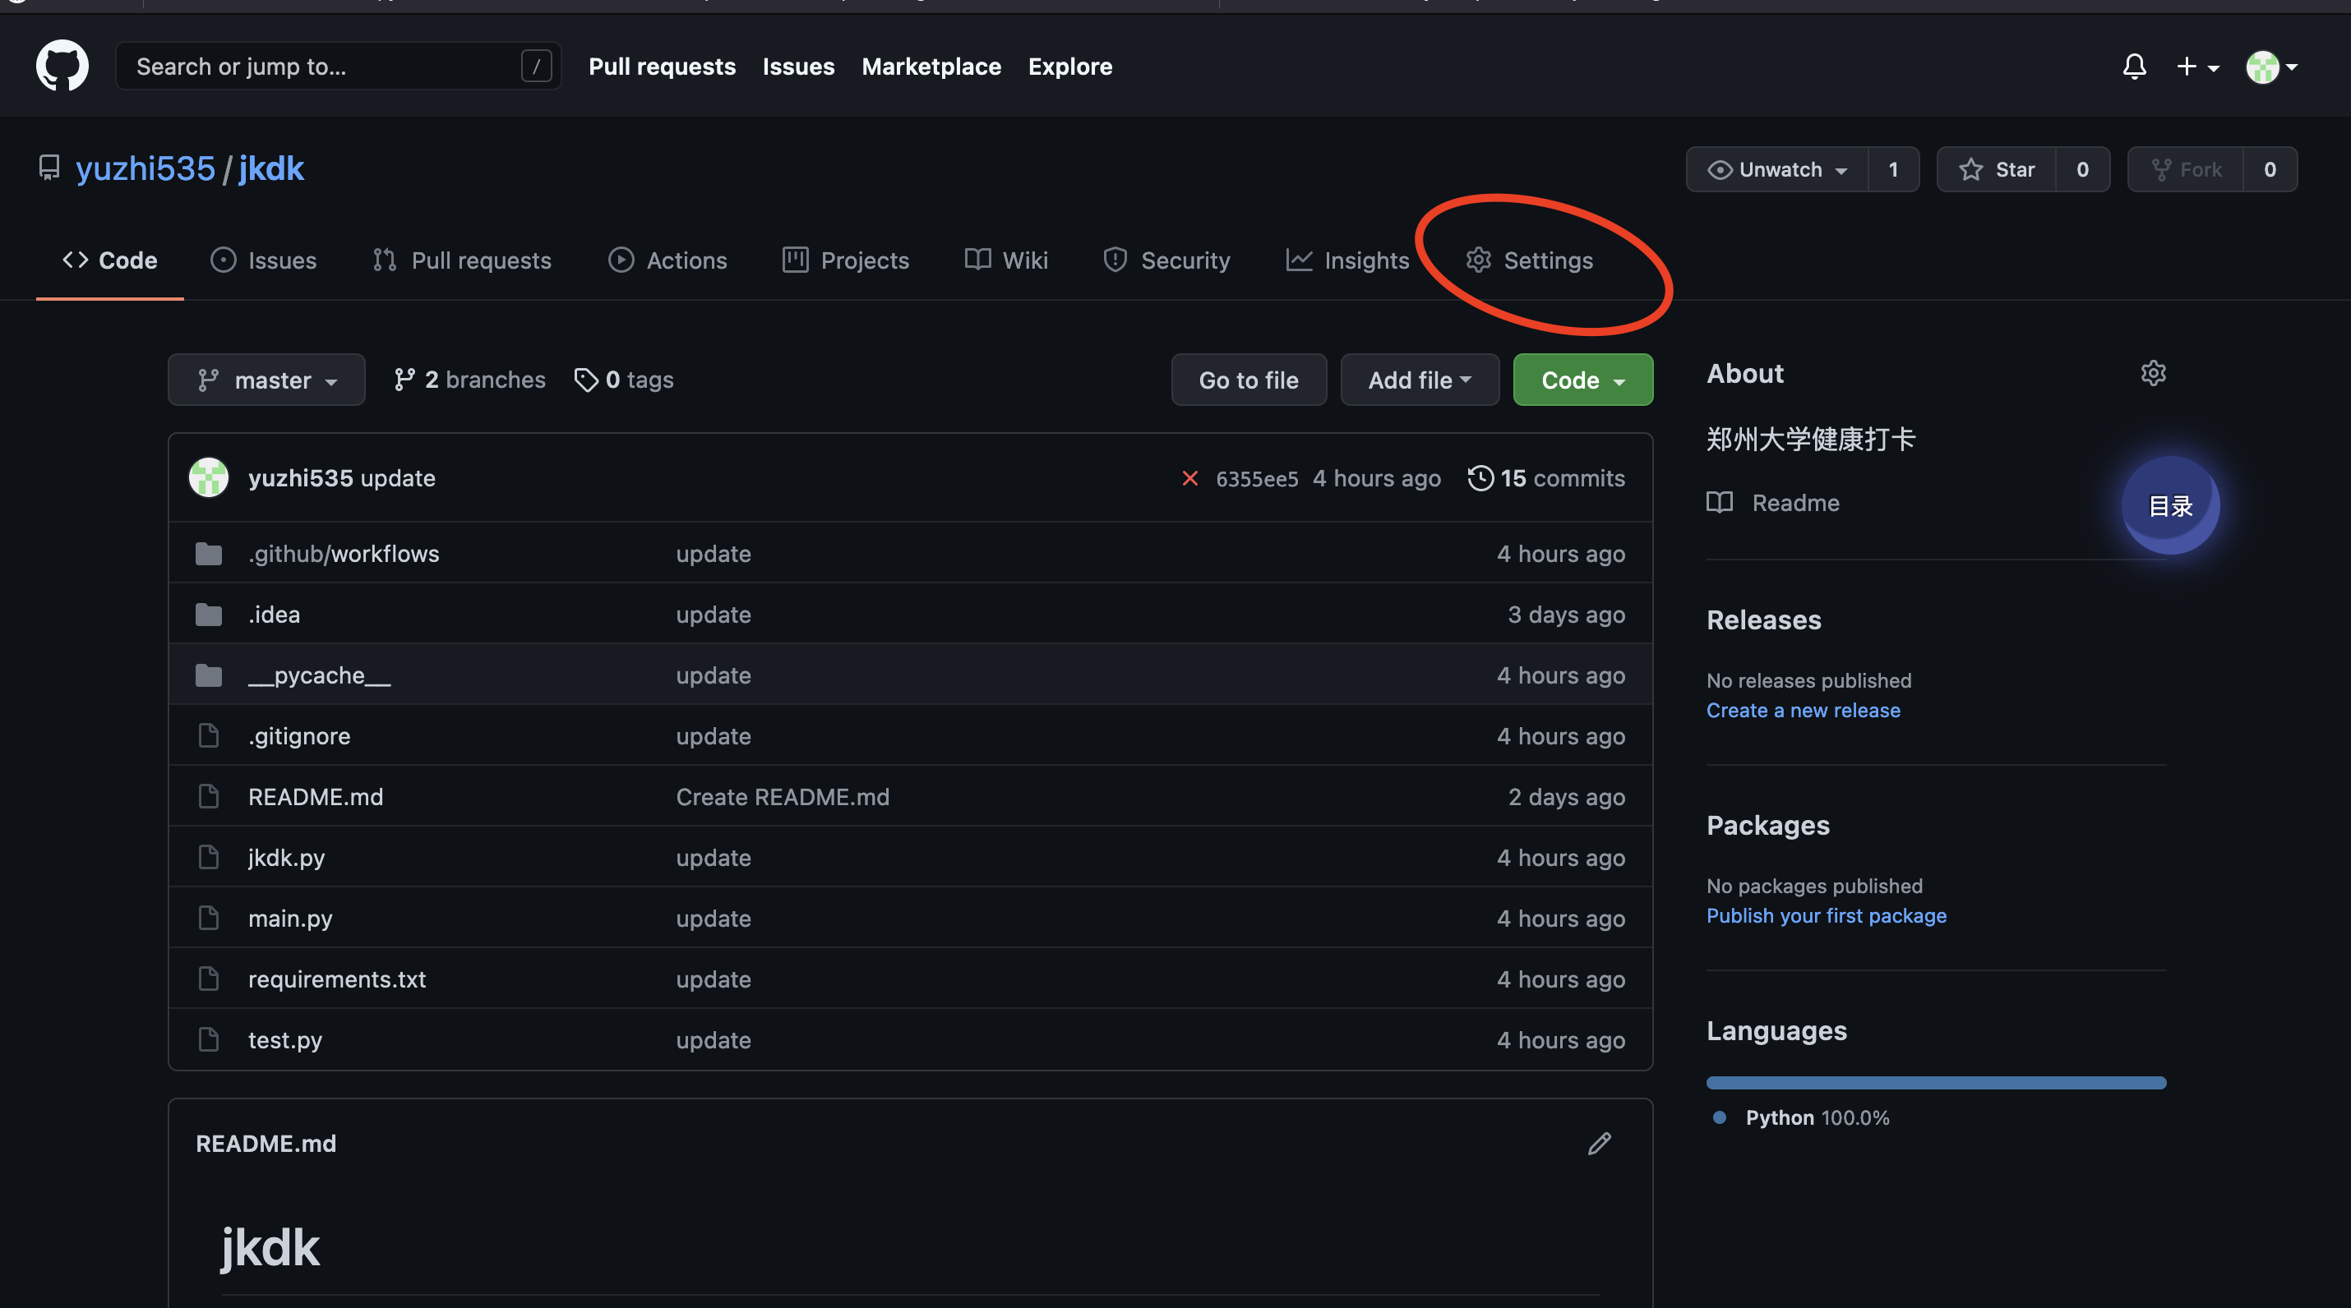The image size is (2351, 1308).
Task: Click the forks count 0
Action: pos(2270,169)
